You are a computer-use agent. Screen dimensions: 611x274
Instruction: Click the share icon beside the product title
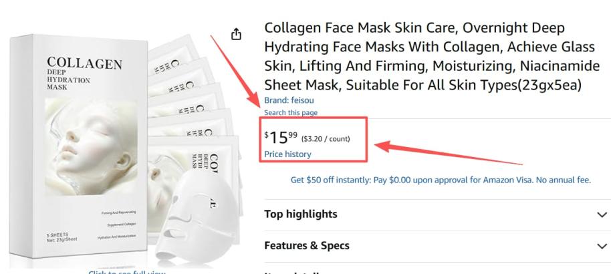coord(236,34)
